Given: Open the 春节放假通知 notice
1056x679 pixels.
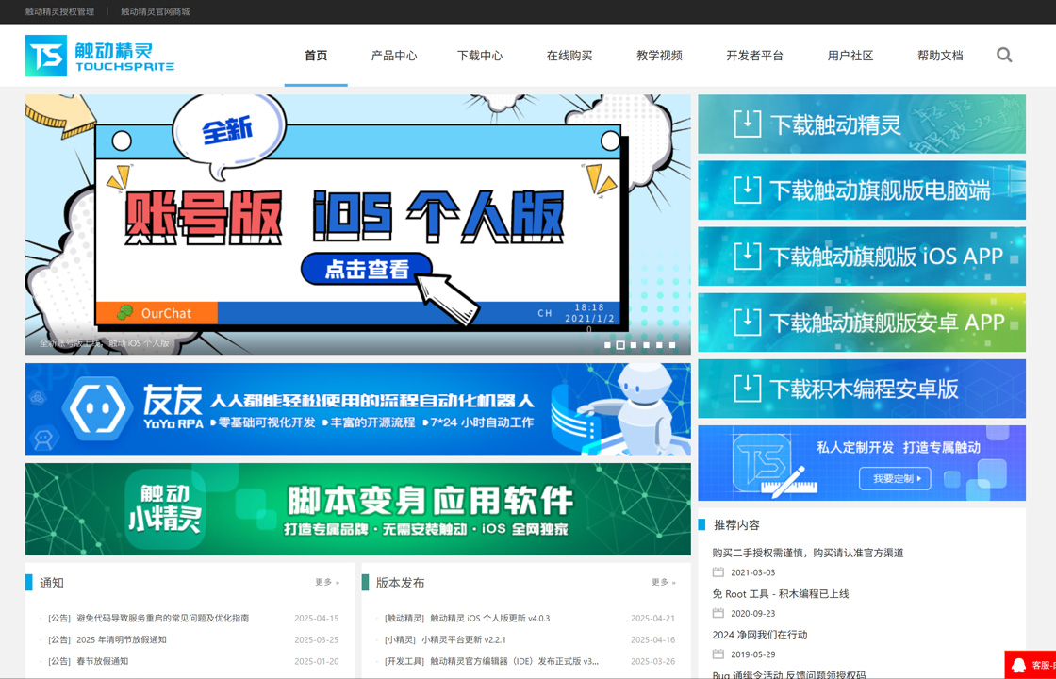Looking at the screenshot, I should pyautogui.click(x=103, y=661).
